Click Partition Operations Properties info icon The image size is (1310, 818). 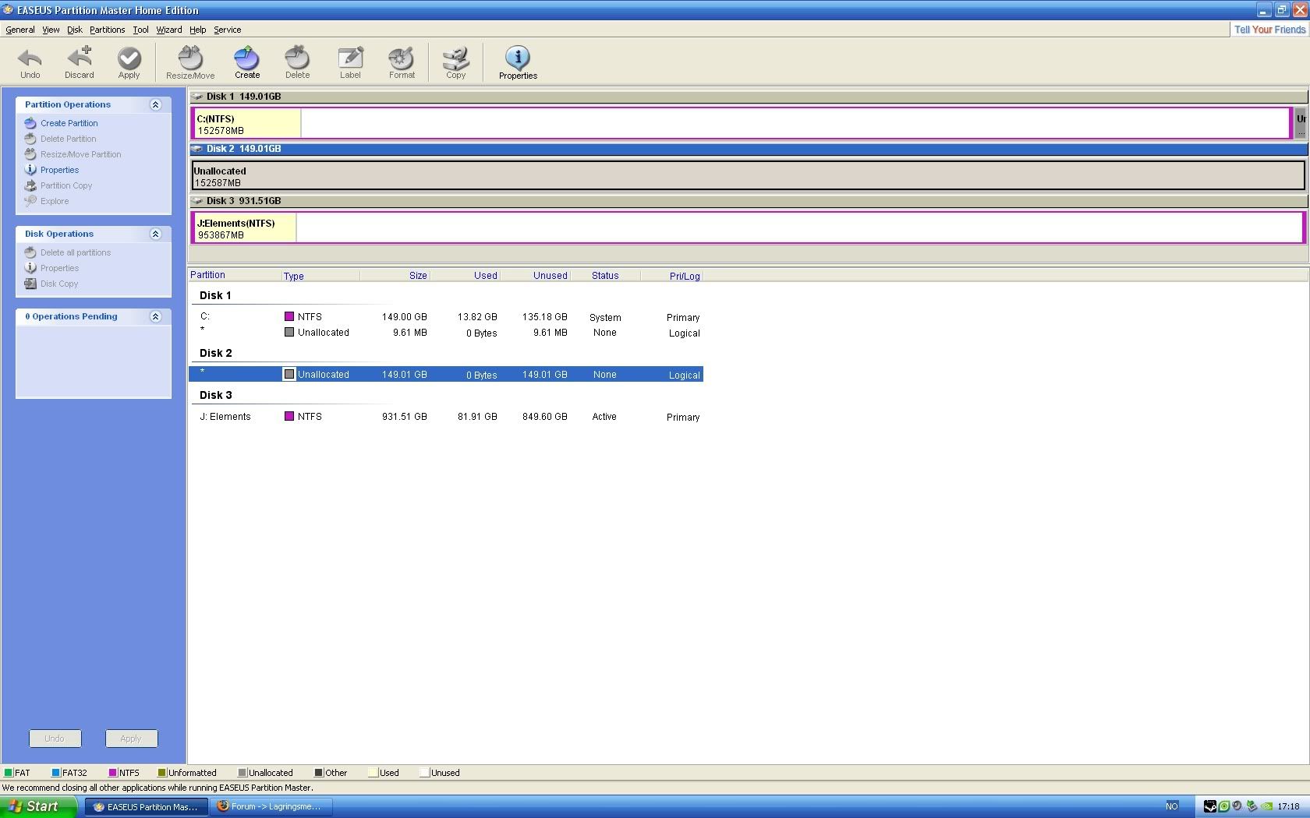30,170
